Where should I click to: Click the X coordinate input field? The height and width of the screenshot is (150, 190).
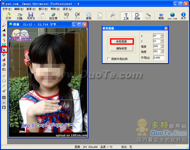point(157,36)
